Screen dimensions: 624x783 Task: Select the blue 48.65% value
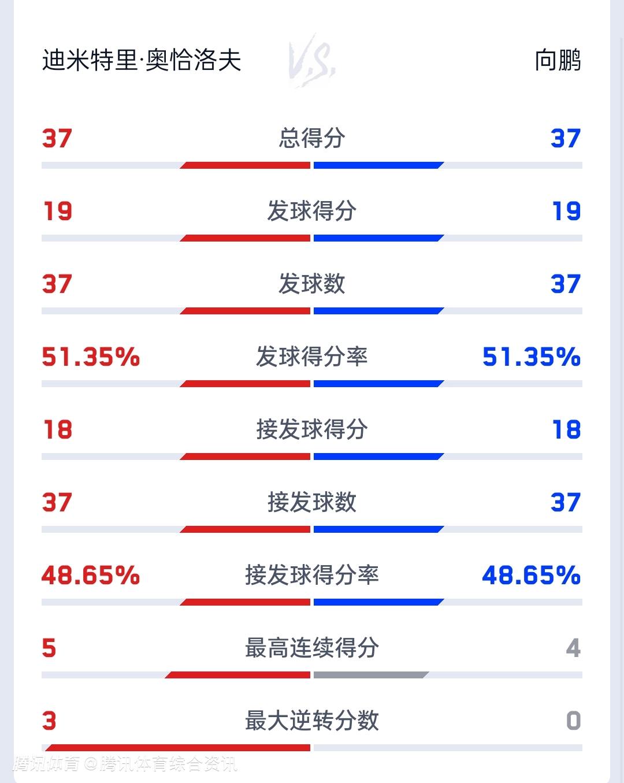(531, 576)
